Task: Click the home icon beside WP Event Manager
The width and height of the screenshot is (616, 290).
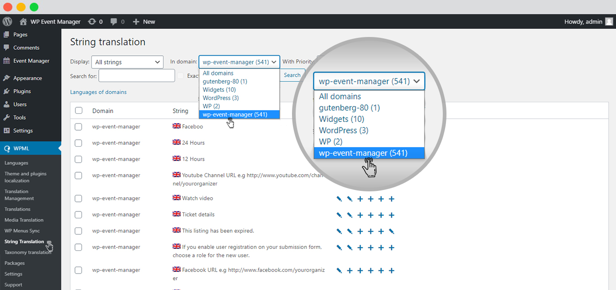Action: 23,21
